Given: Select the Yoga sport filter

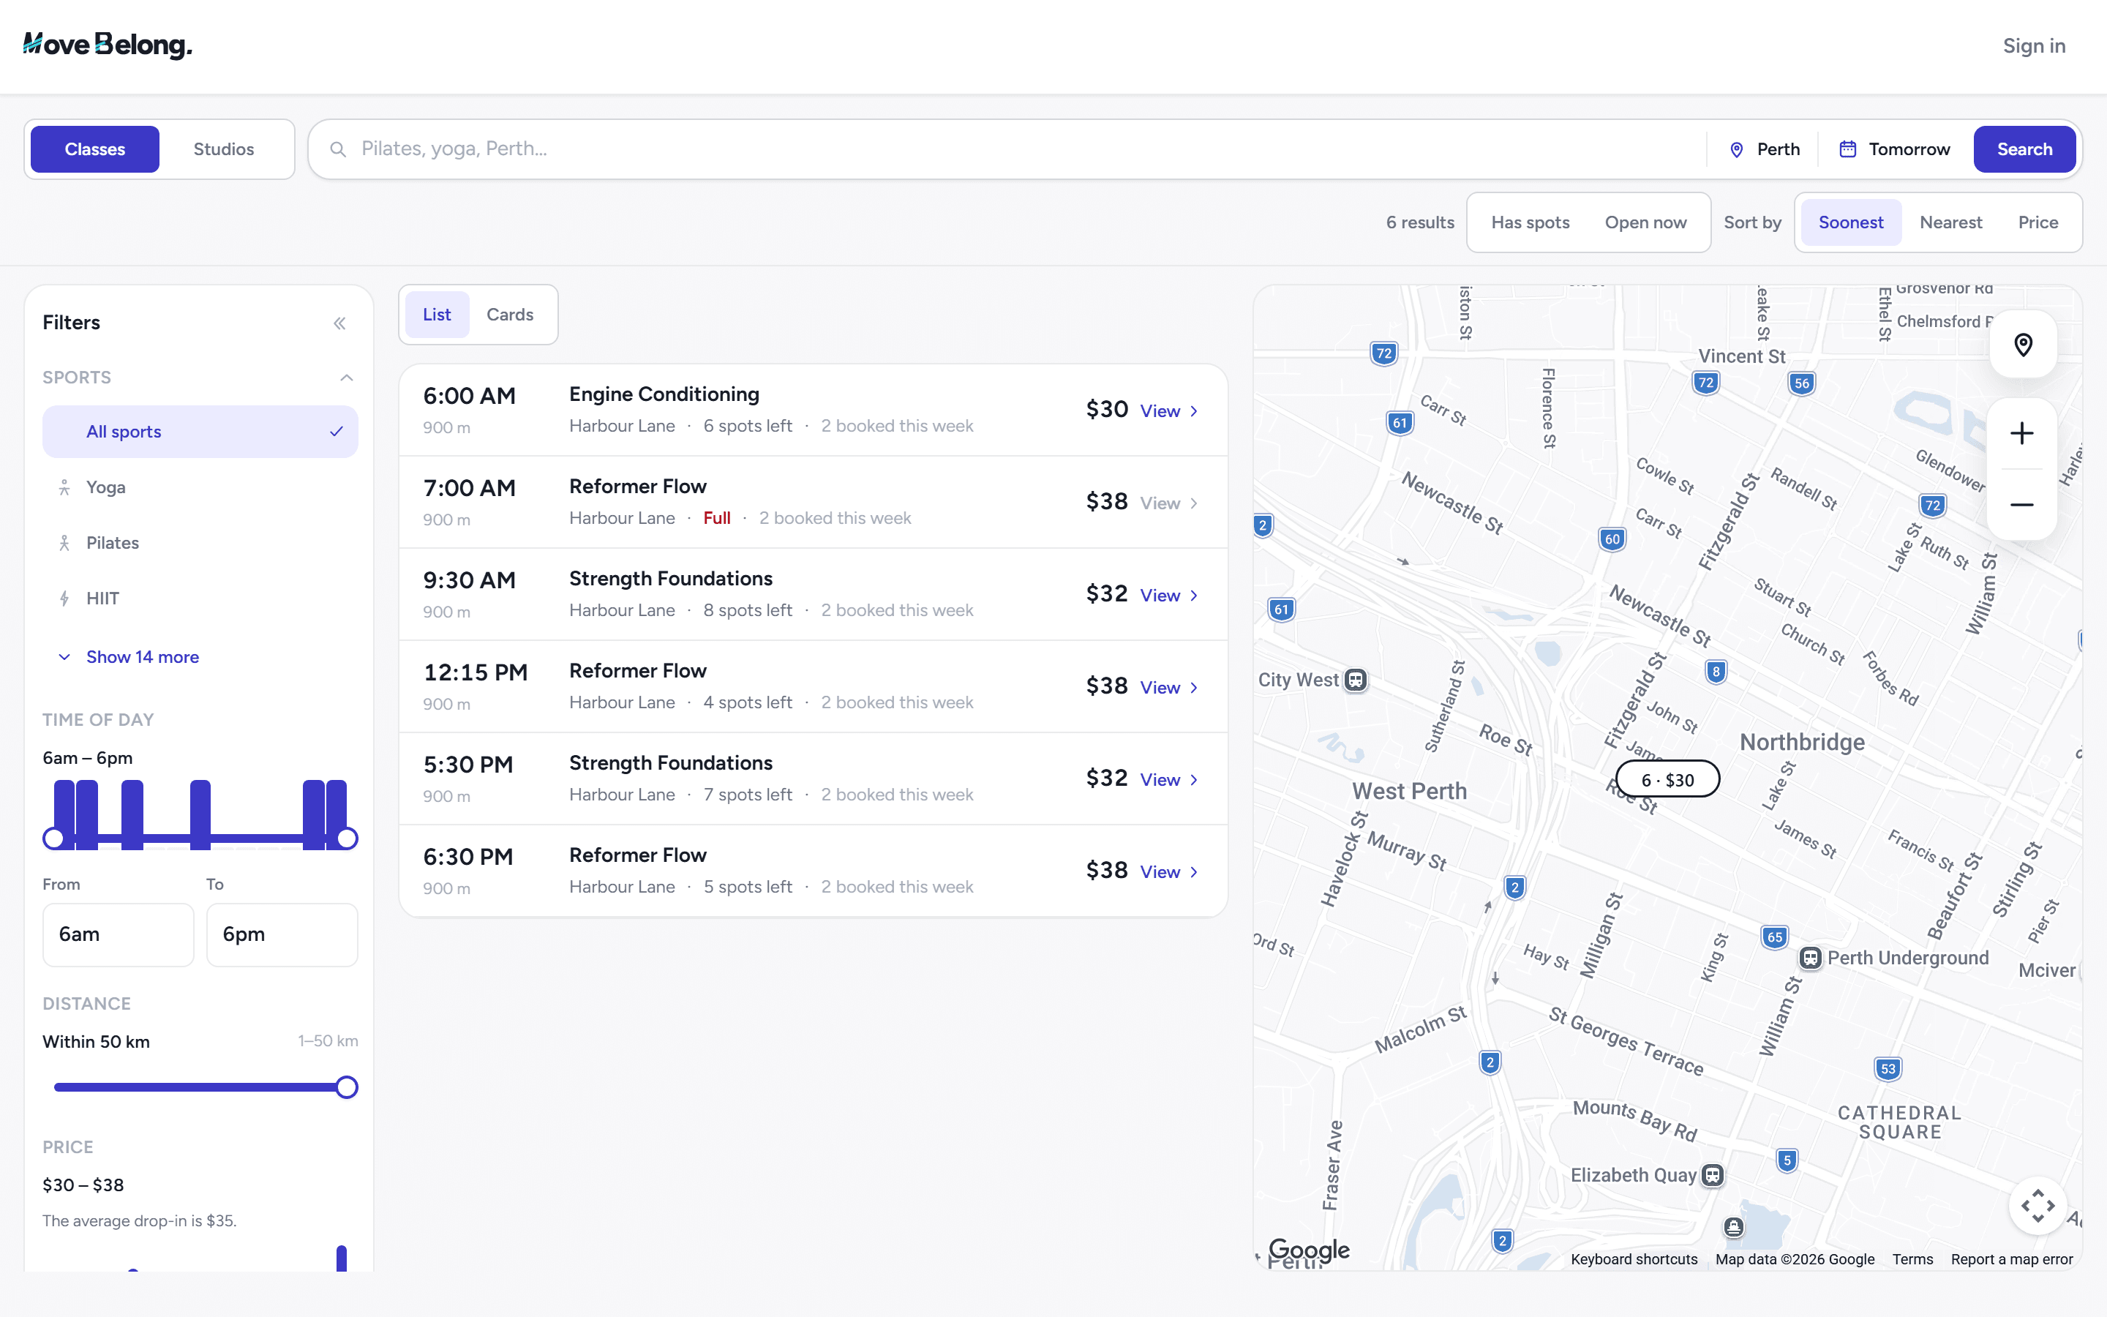Looking at the screenshot, I should point(200,487).
